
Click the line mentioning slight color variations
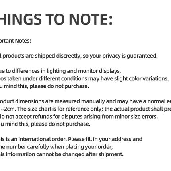pyautogui.click(x=84, y=78)
